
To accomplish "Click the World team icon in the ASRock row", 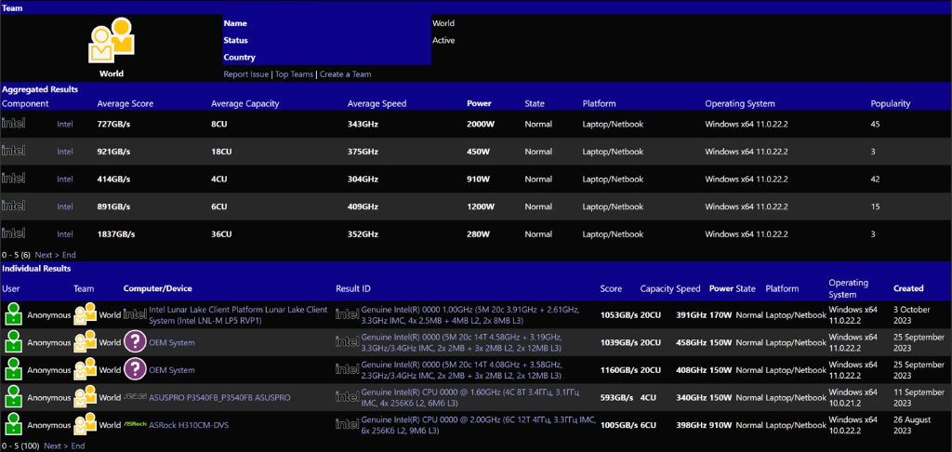I will [x=86, y=425].
